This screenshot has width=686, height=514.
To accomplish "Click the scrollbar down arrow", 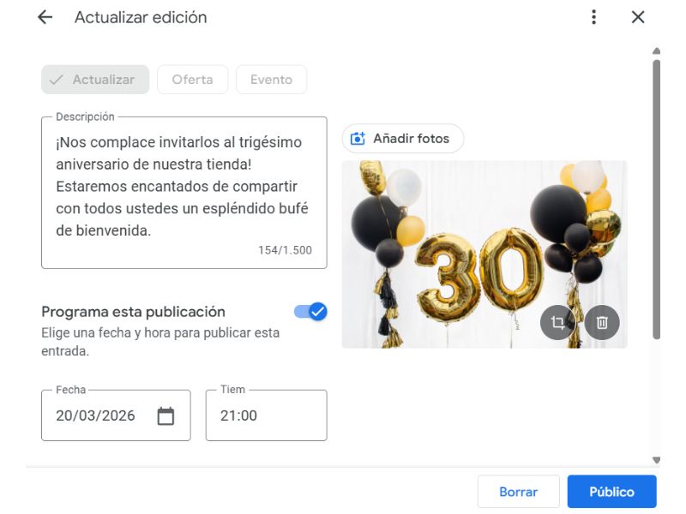I will [656, 460].
